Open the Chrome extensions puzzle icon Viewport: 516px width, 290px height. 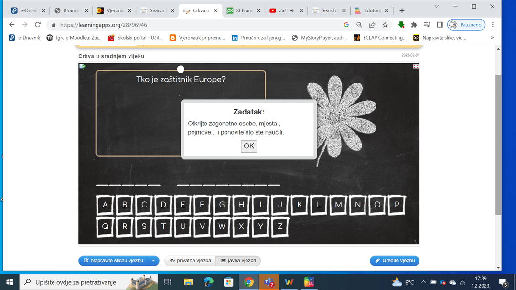414,25
